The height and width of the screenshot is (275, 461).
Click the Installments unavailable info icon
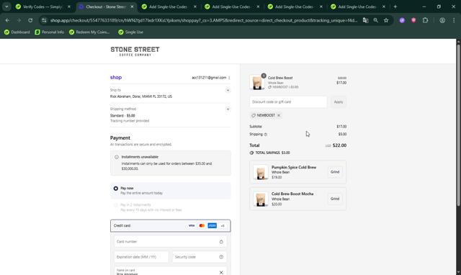pyautogui.click(x=117, y=157)
